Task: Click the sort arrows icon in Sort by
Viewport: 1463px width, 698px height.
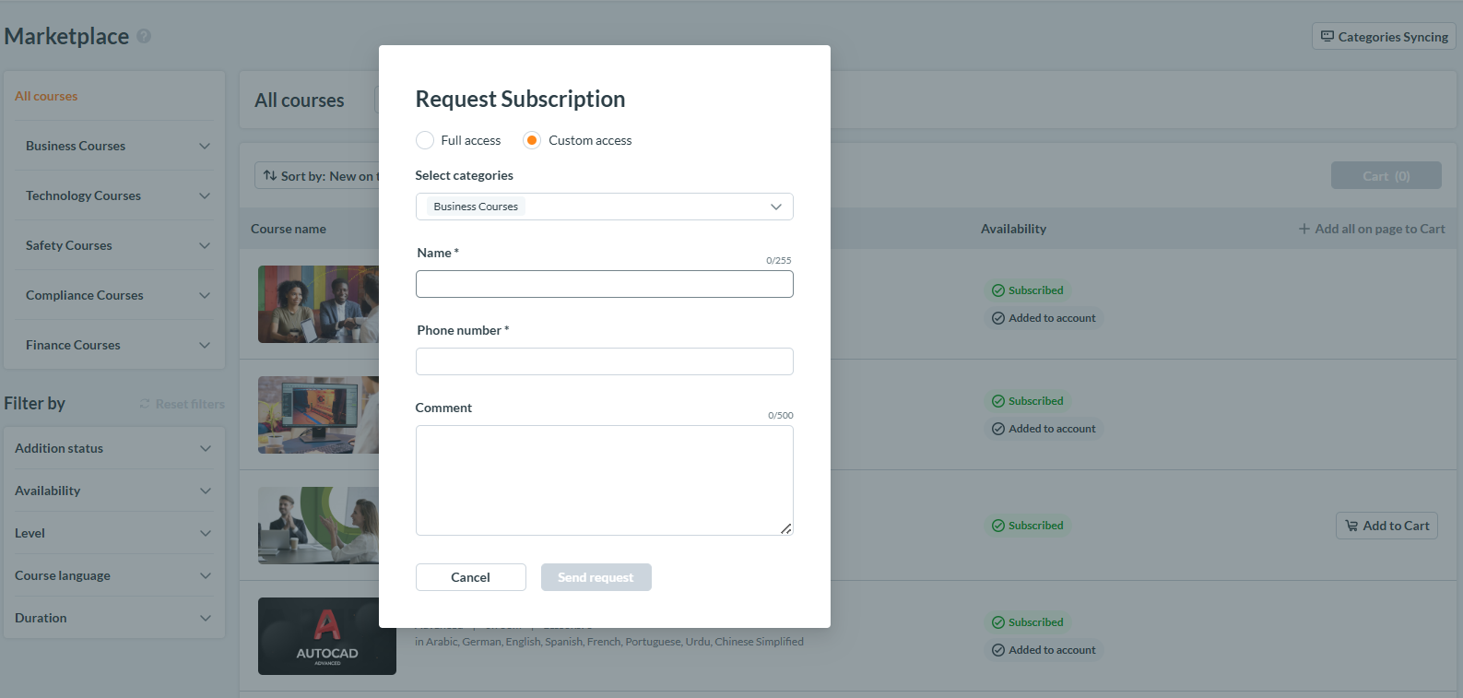Action: coord(270,175)
